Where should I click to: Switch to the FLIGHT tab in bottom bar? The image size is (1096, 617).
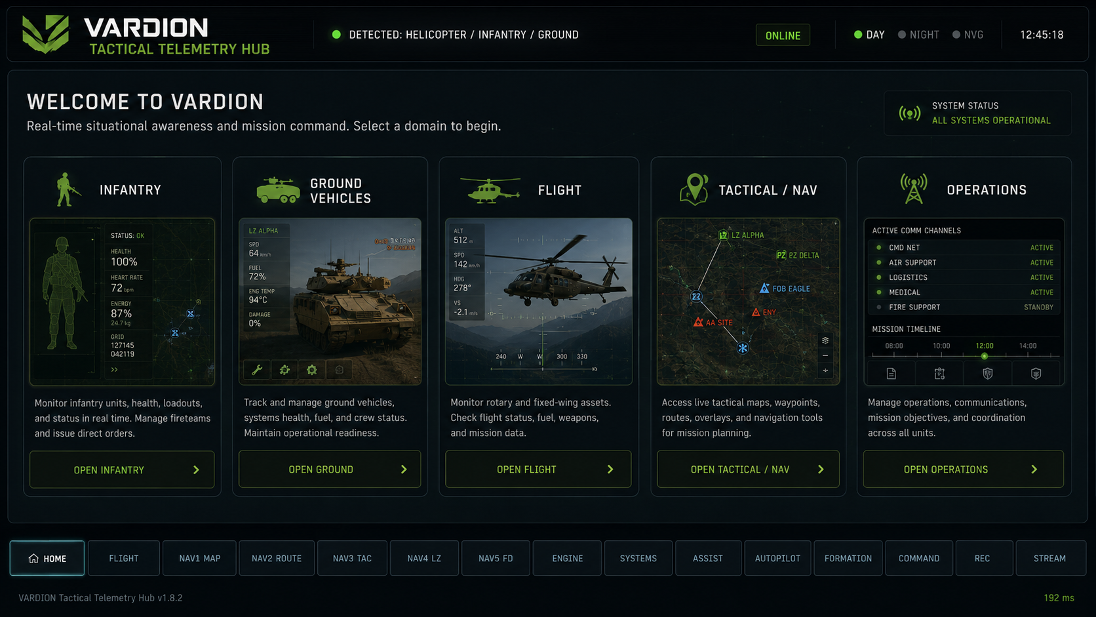pos(124,558)
